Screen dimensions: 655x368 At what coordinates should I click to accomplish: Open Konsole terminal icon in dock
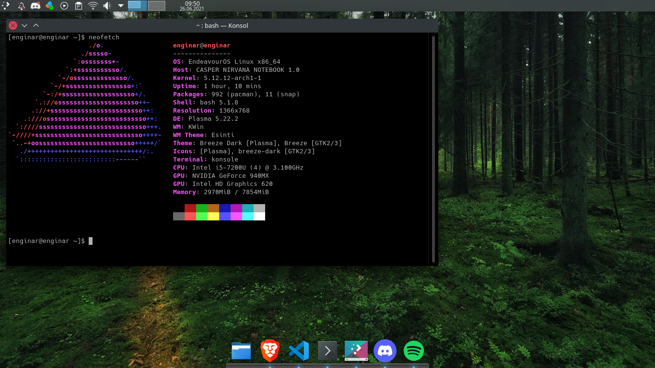327,351
